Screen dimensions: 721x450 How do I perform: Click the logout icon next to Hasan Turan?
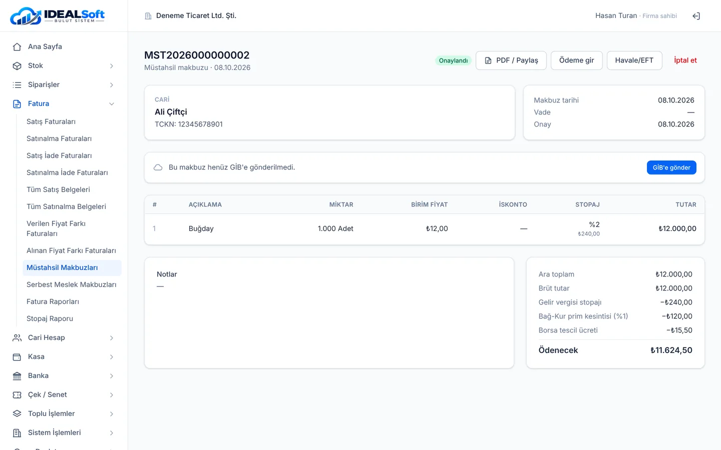(x=696, y=16)
